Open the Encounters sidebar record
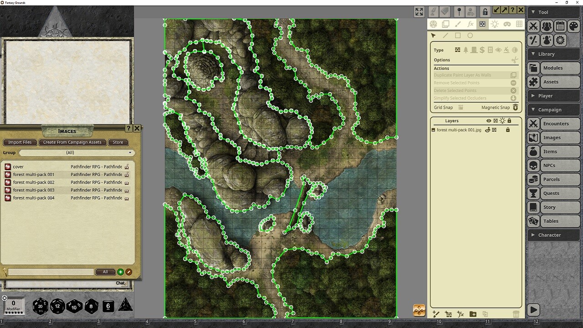Viewport: 583px width, 328px height. [x=553, y=123]
